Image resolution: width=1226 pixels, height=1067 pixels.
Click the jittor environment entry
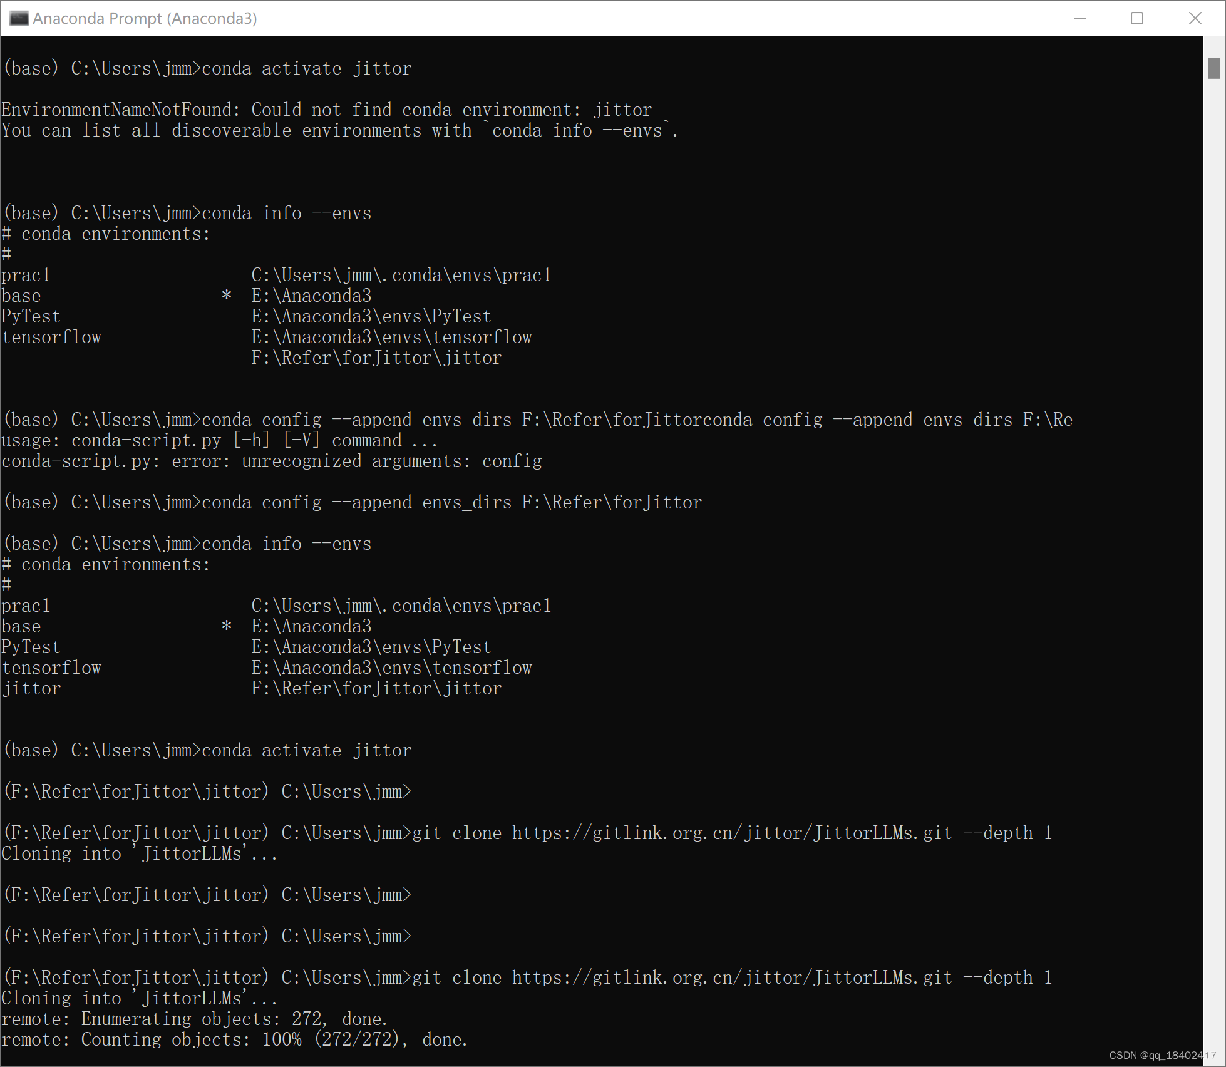coord(31,688)
